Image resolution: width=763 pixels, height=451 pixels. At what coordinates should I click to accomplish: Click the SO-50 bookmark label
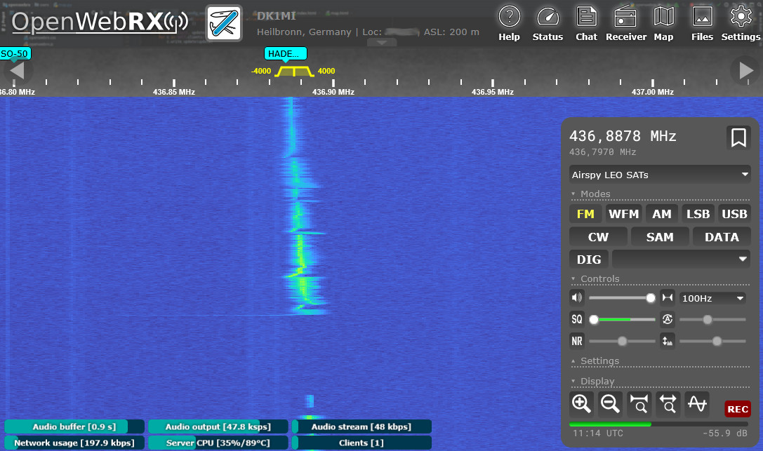point(15,53)
